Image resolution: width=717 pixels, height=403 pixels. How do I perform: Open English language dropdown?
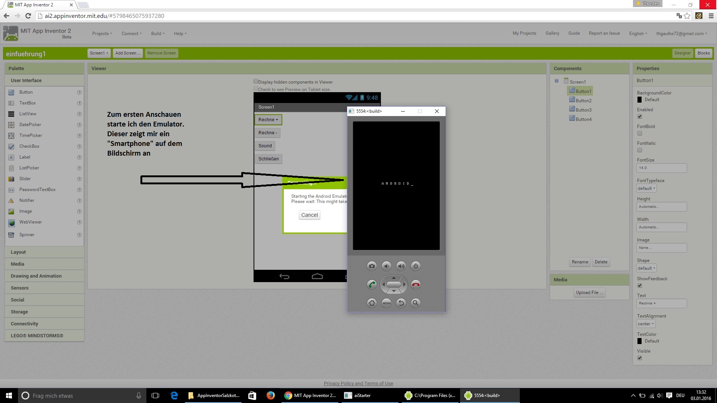tap(638, 34)
